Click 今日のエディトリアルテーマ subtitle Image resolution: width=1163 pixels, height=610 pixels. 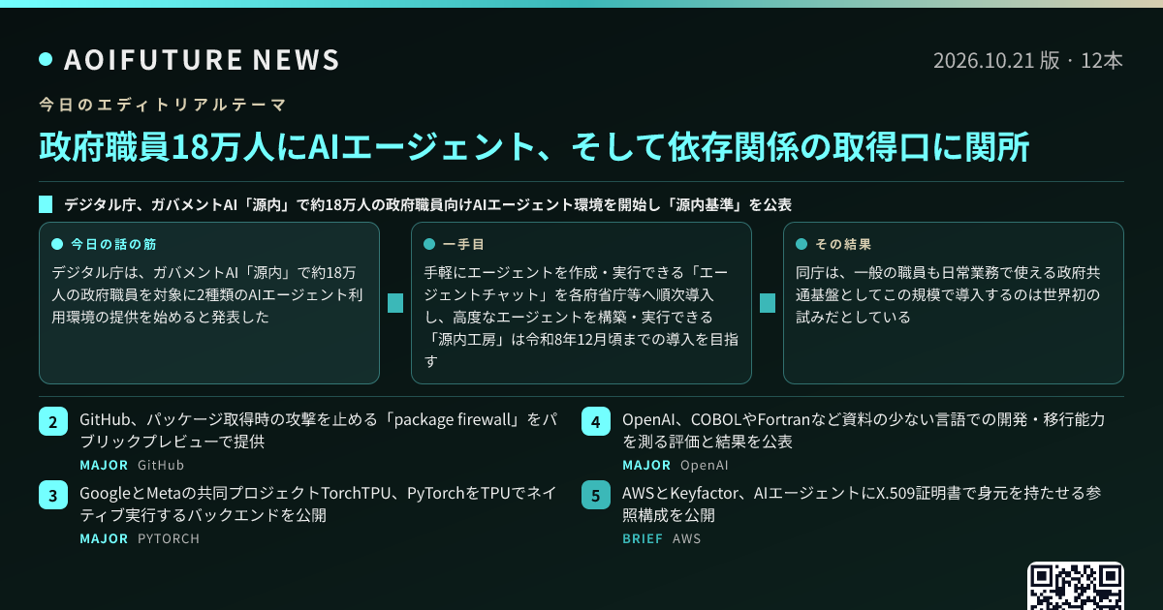[162, 105]
